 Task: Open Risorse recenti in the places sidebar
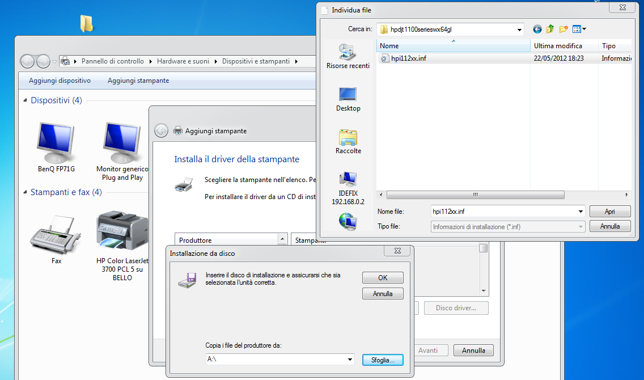click(x=348, y=56)
